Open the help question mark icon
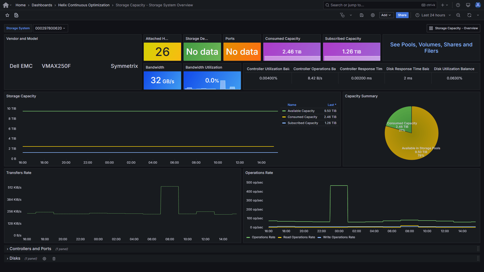484x272 pixels. 458,5
